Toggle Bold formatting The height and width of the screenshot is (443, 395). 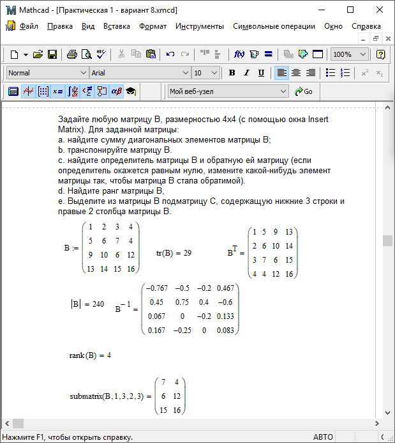(232, 73)
